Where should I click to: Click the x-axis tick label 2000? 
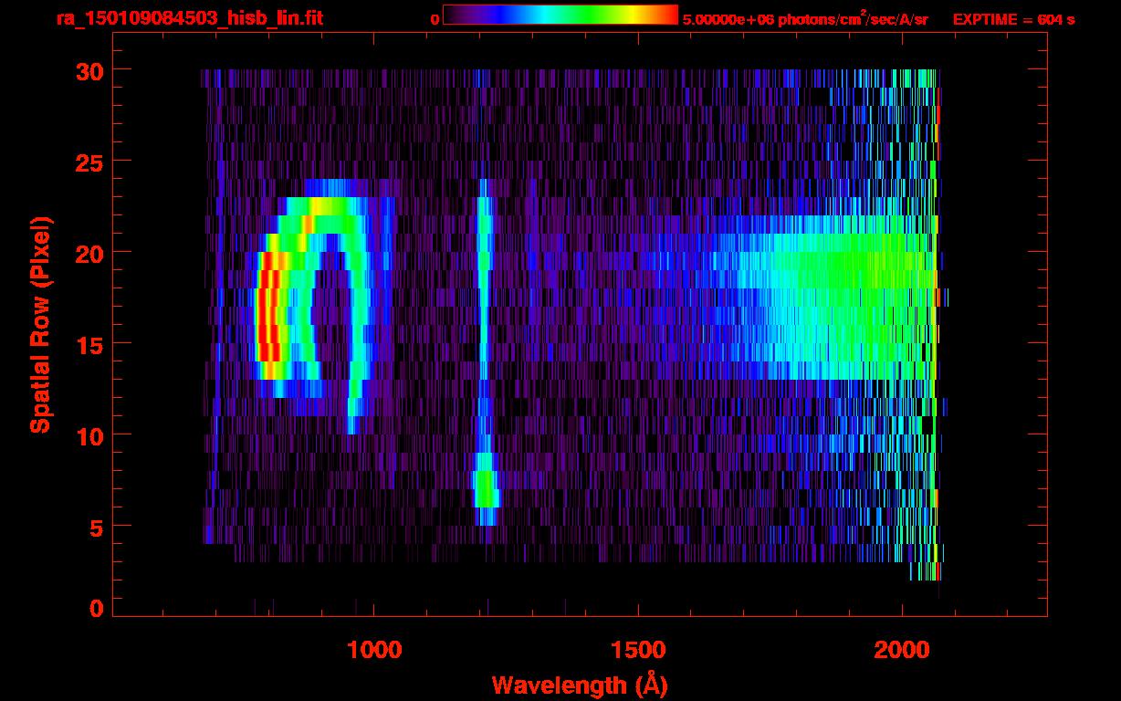click(902, 650)
